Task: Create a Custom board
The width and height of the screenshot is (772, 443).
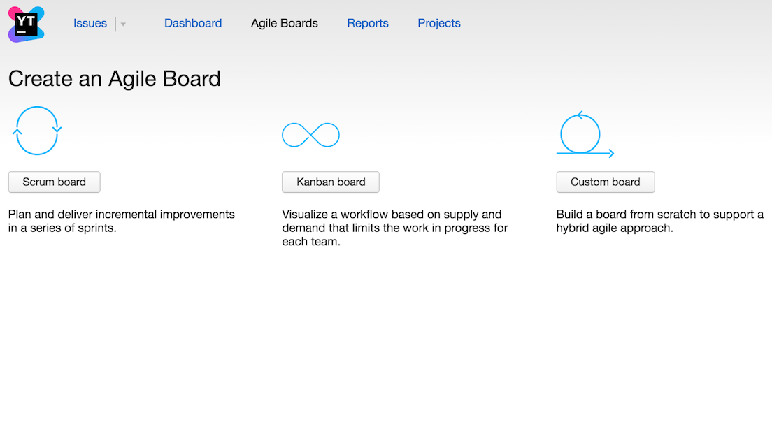Action: [x=606, y=182]
